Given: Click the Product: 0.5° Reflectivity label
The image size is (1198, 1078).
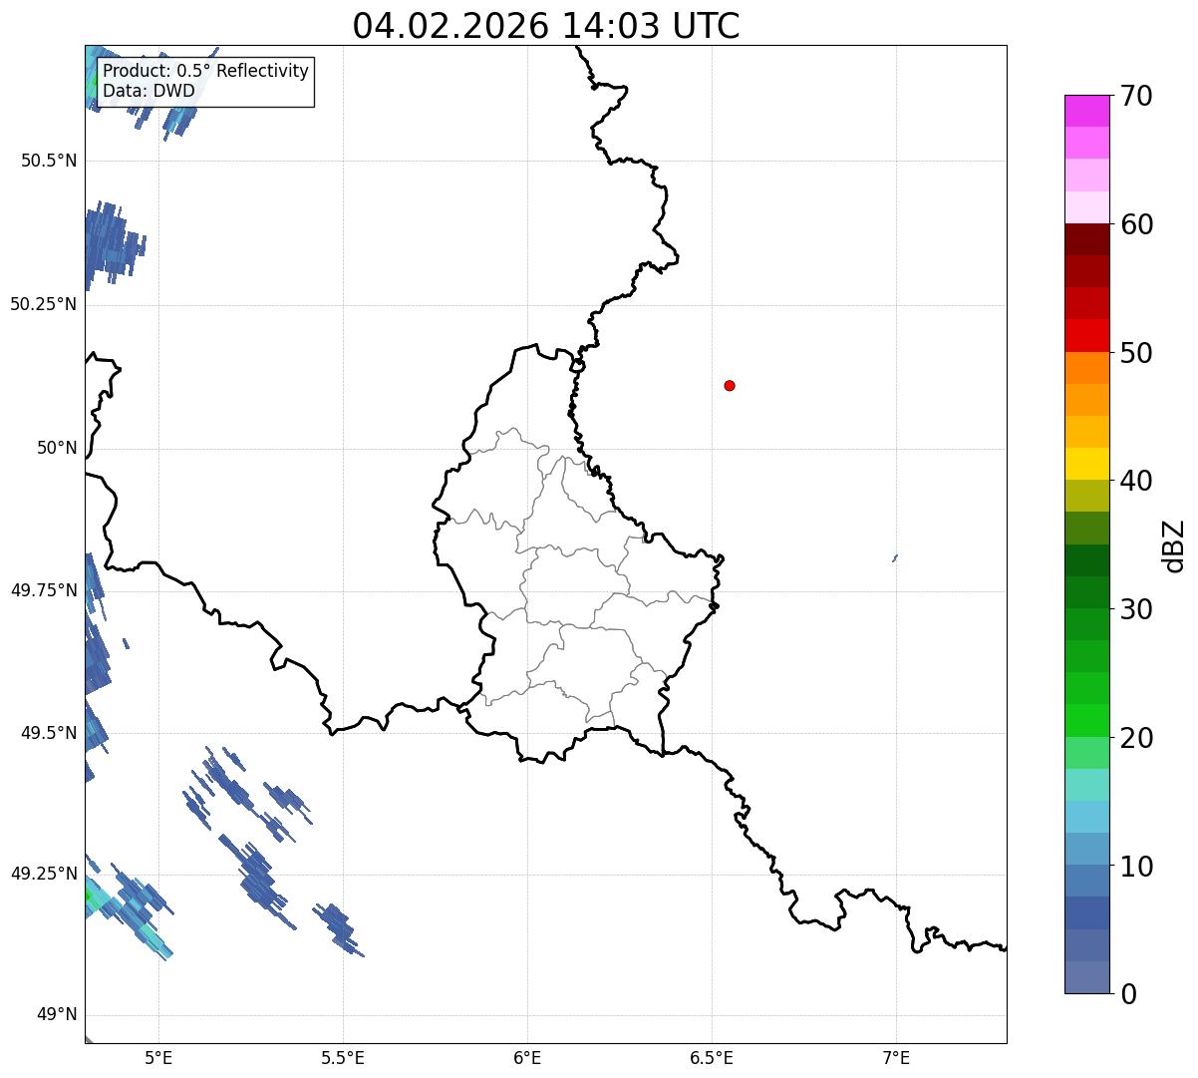Looking at the screenshot, I should [x=206, y=72].
